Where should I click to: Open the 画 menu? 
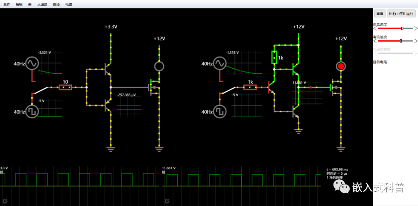30,5
